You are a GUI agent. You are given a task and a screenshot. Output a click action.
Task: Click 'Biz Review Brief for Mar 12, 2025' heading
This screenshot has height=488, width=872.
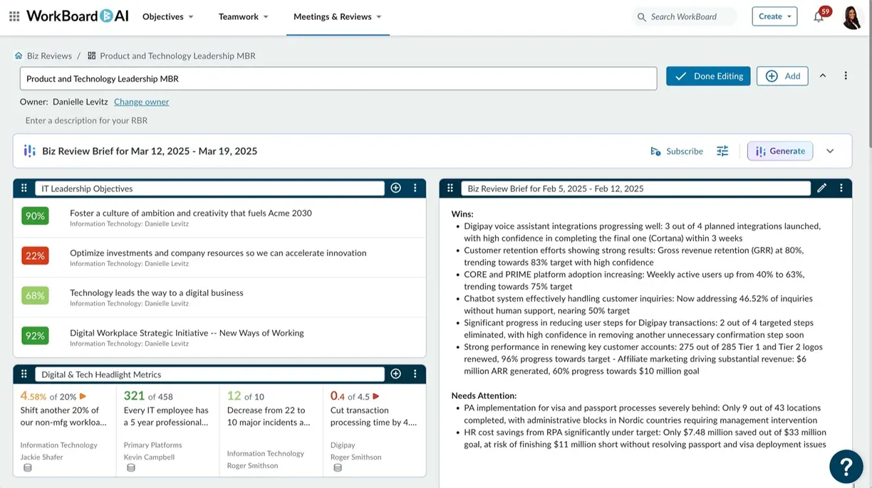(150, 151)
